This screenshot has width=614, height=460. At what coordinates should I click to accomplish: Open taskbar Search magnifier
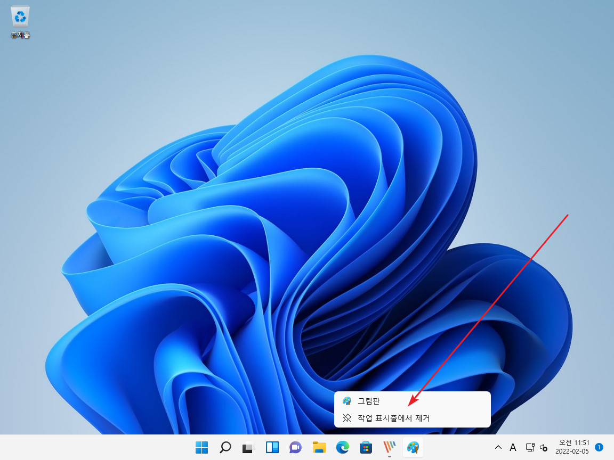[225, 447]
